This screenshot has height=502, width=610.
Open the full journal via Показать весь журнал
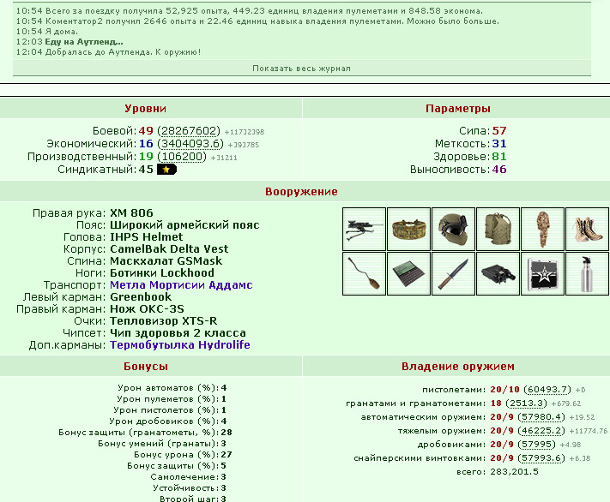(301, 69)
